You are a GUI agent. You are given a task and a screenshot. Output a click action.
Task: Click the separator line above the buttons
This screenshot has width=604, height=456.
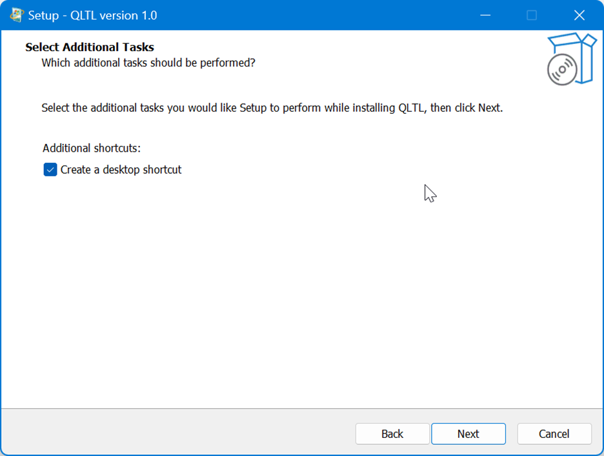point(302,409)
